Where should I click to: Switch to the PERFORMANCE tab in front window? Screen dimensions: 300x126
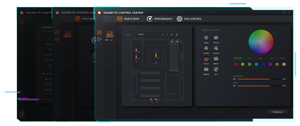click(x=160, y=19)
